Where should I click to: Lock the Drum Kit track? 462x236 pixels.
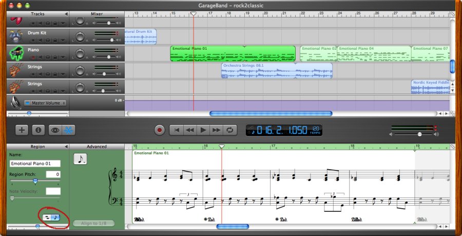click(55, 40)
